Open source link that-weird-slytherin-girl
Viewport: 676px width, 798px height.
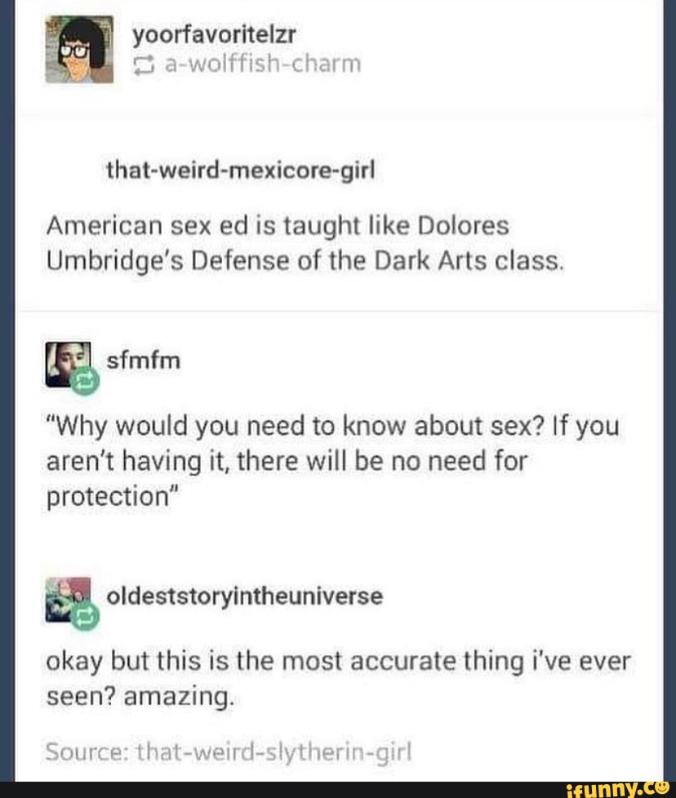click(274, 752)
